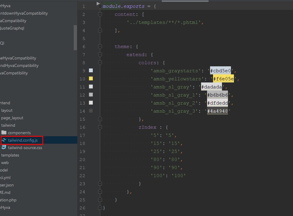Click line number 10 in gutter
The width and height of the screenshot is (293, 216).
pos(82,79)
